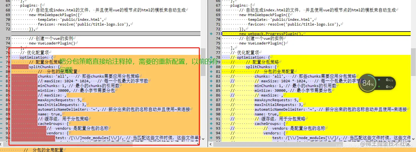The image size is (416, 152).
Task: Click 'new VueLoaderPlugin()' in the left pane
Action: click(53, 43)
